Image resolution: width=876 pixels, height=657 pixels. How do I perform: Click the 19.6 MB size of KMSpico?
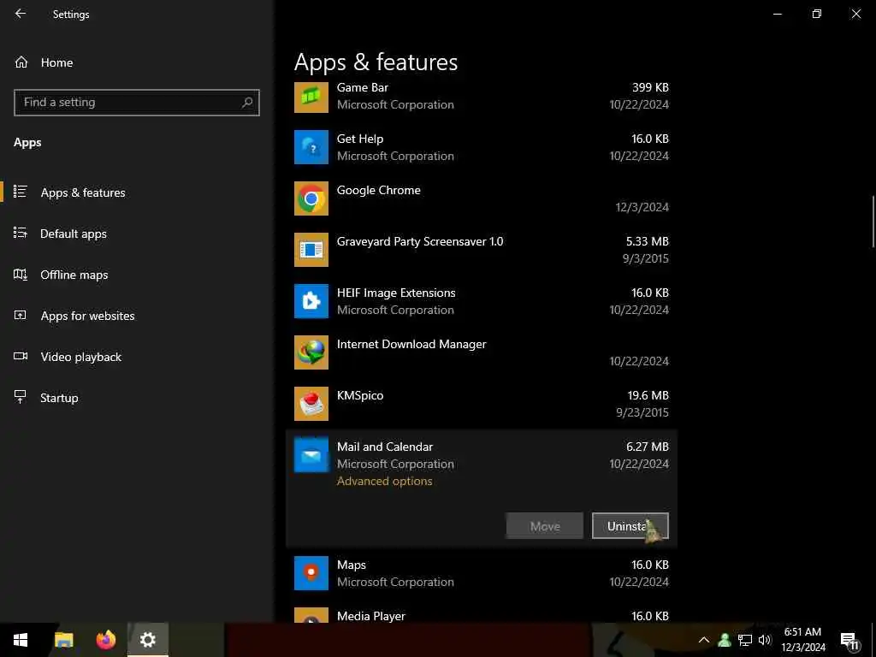(648, 395)
